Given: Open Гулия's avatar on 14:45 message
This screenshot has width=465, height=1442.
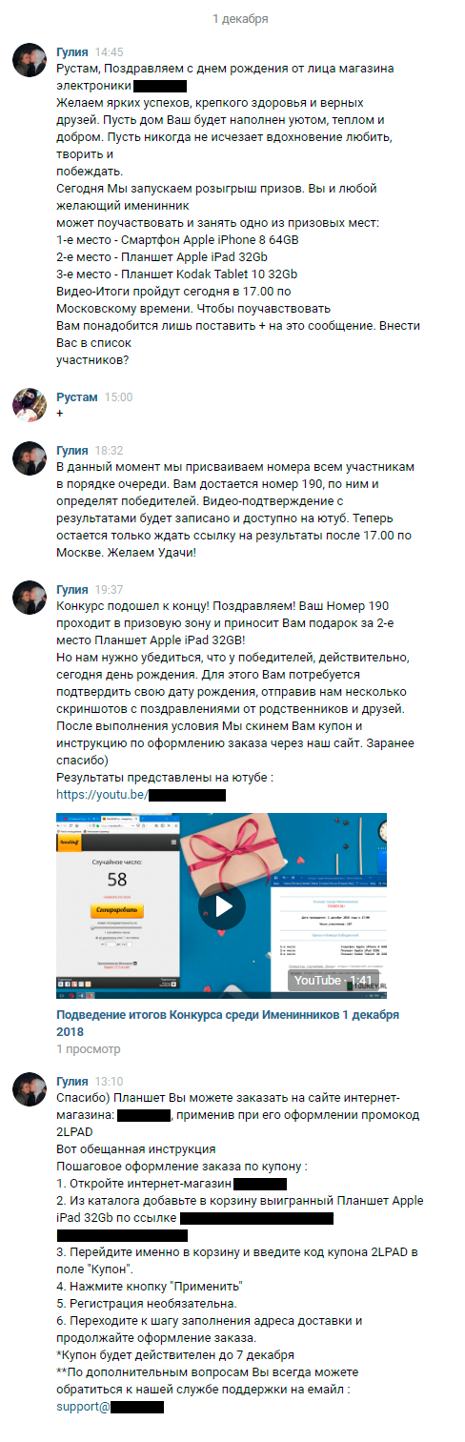Looking at the screenshot, I should 30,60.
